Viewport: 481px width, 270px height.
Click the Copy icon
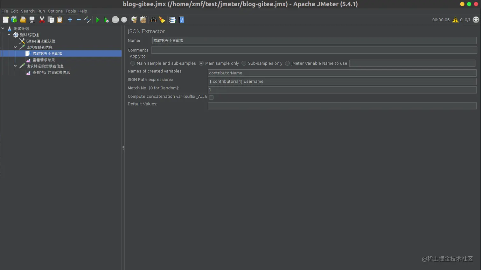click(51, 20)
